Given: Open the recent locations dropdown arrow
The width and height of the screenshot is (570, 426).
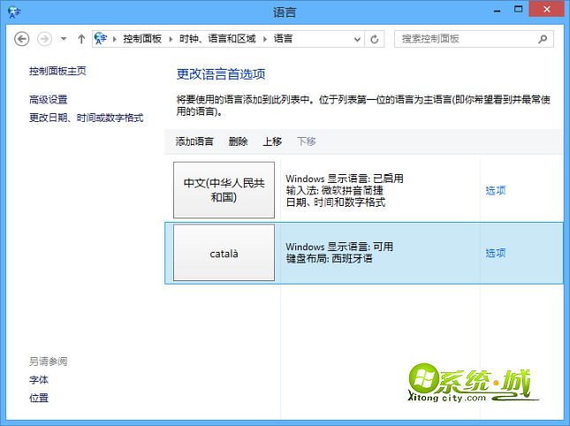Looking at the screenshot, I should 64,39.
